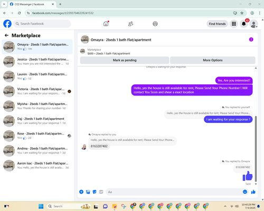Open the Jessica conversation in the list
This screenshot has height=211, width=264.
click(37, 62)
